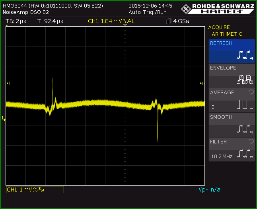Choose the FILTER acquire mode
Image resolution: width=257 pixels, height=209 pixels.
pyautogui.click(x=232, y=149)
